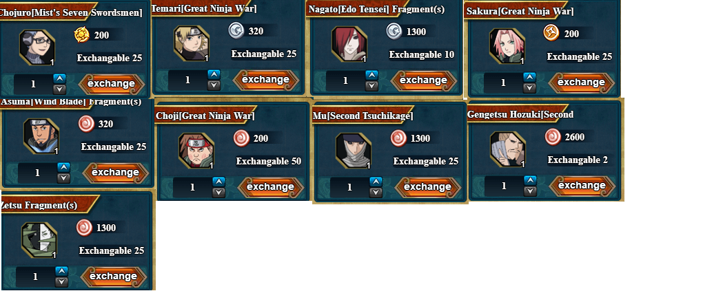Decrease Temari exchange quantity with down arrow

click(x=214, y=85)
